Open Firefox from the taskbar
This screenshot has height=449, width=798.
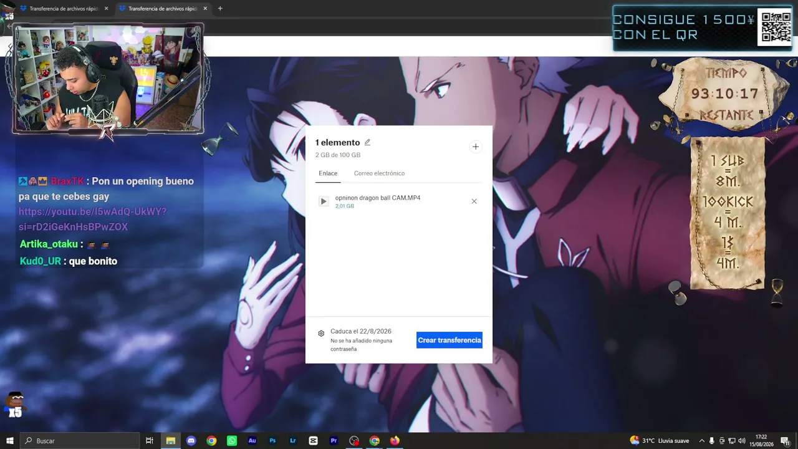(395, 441)
